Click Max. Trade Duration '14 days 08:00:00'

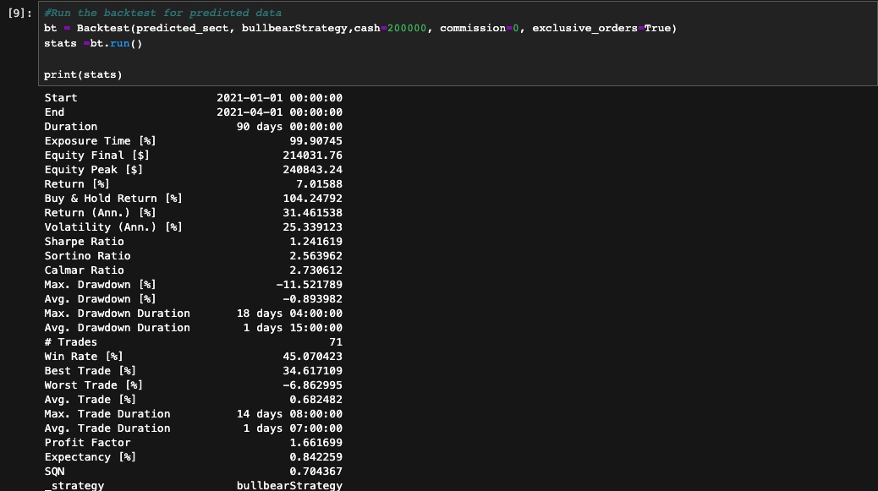[x=289, y=414]
